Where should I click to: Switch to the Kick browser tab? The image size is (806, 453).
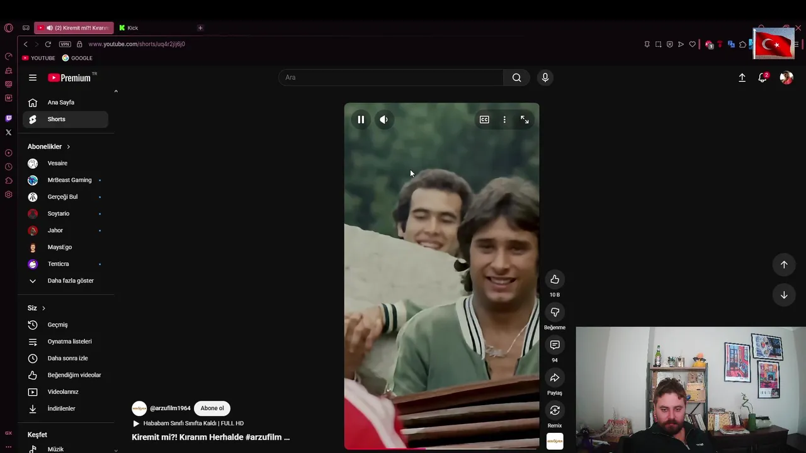(156, 28)
